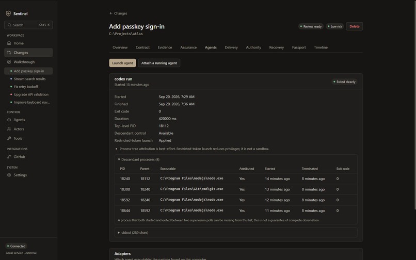Click the Delete button
This screenshot has height=260, width=416.
(x=354, y=26)
